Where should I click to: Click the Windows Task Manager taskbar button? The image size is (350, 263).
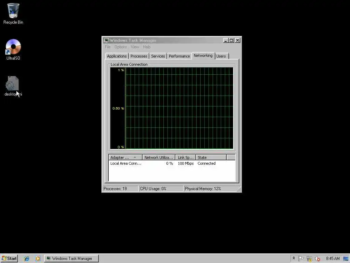click(71, 259)
